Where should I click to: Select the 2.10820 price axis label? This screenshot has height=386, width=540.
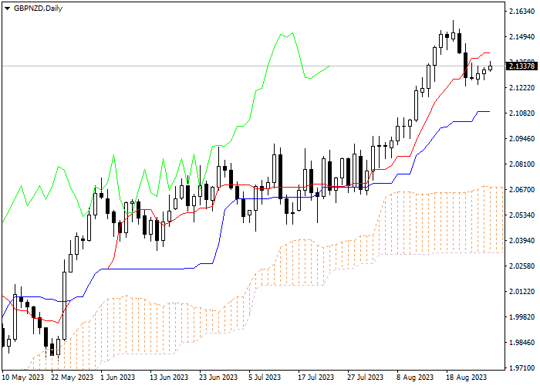coord(521,113)
